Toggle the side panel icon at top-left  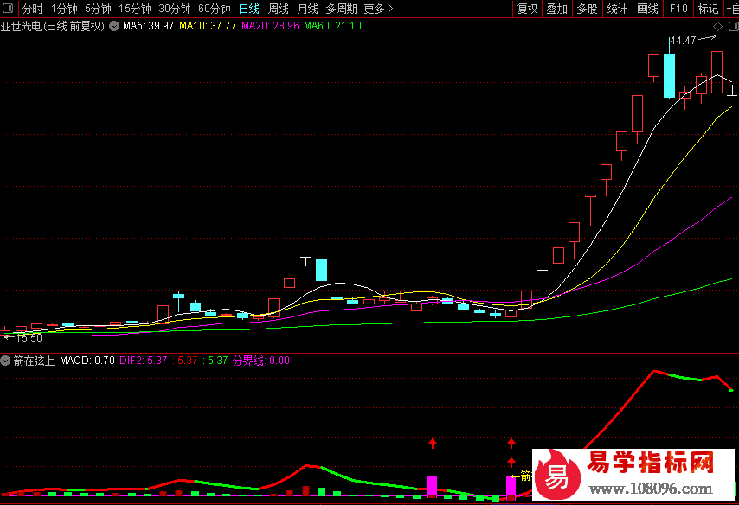pos(8,9)
